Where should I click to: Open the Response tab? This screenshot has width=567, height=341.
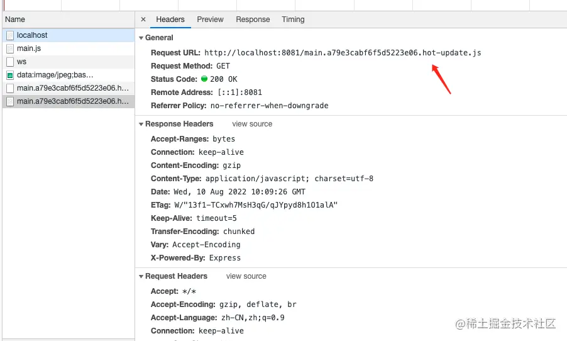pyautogui.click(x=253, y=20)
